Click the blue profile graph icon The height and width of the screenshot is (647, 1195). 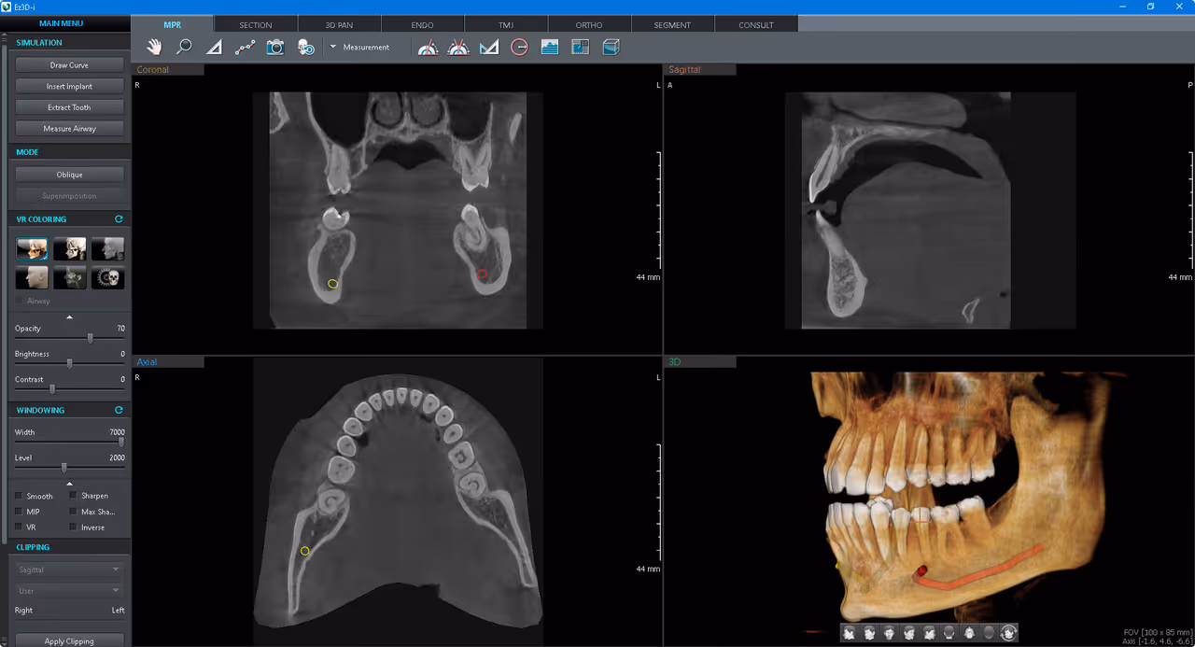(x=550, y=47)
